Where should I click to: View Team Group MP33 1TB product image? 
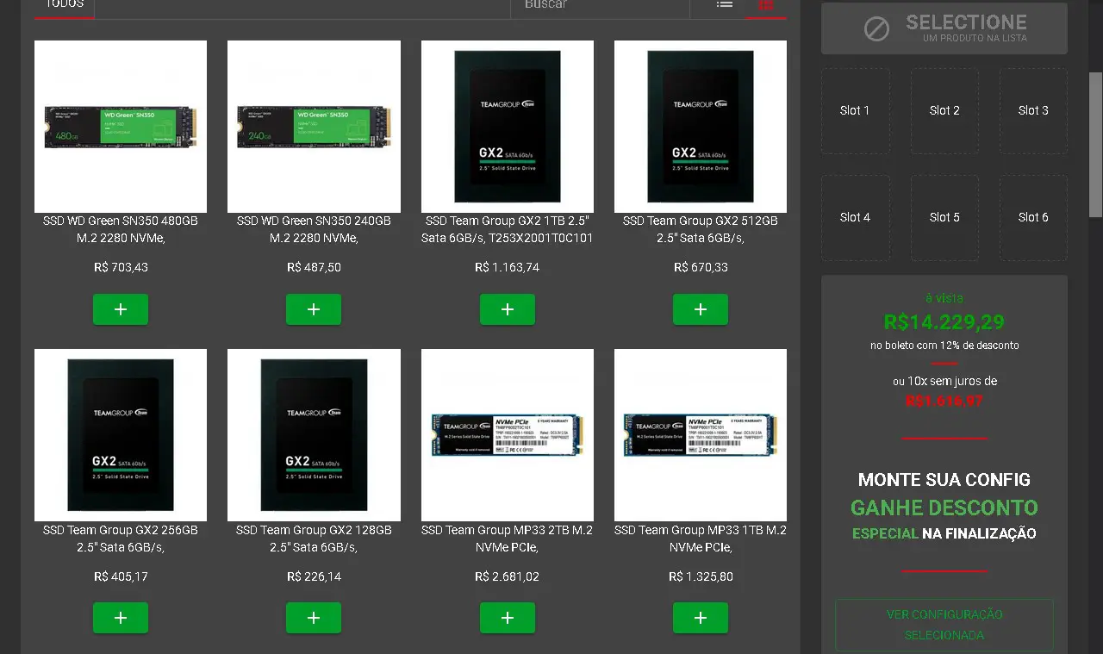click(701, 435)
